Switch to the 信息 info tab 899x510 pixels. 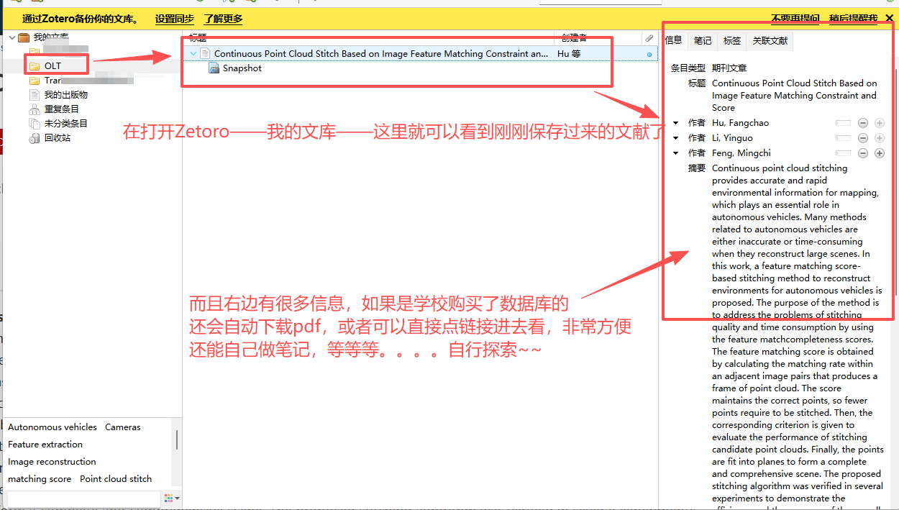click(x=674, y=40)
